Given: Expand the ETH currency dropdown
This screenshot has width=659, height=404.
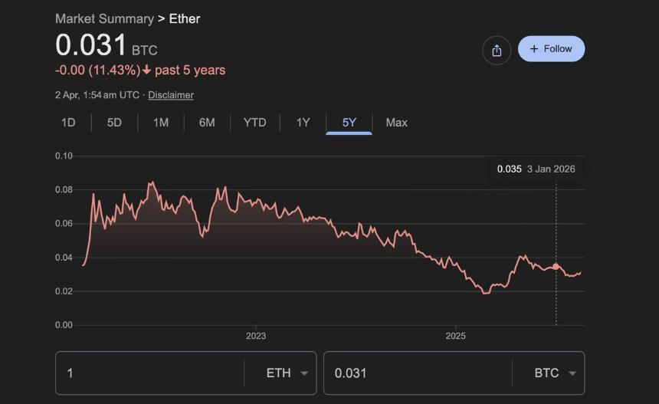Looking at the screenshot, I should (x=286, y=373).
